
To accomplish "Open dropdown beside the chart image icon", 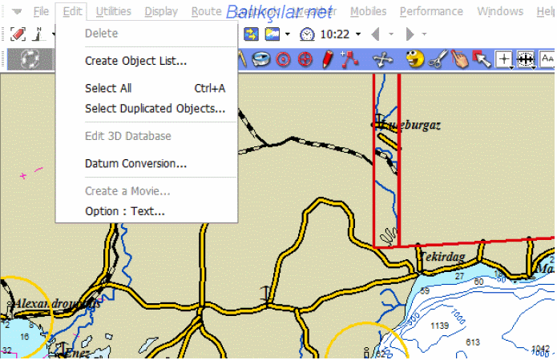I will (x=287, y=34).
